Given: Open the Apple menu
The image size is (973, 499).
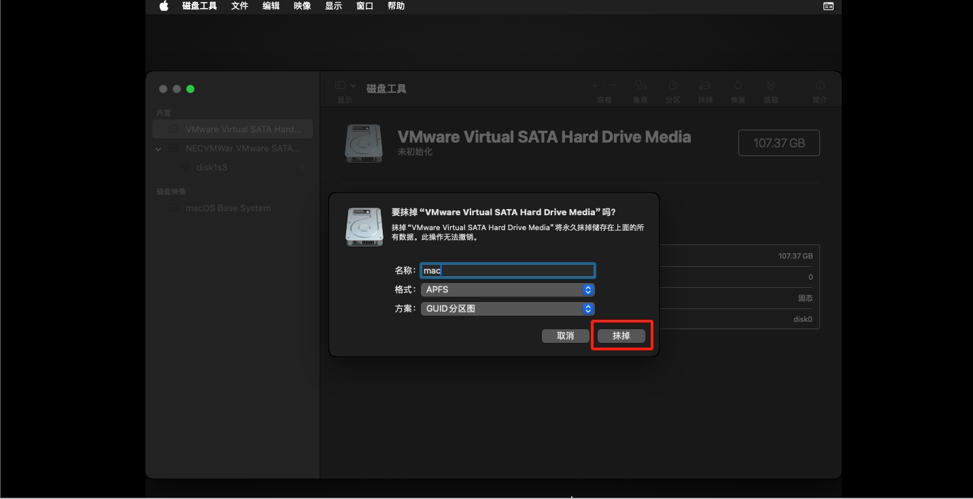Looking at the screenshot, I should 164,6.
